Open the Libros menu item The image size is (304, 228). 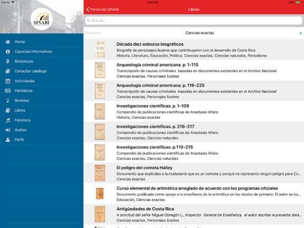[x=42, y=110]
